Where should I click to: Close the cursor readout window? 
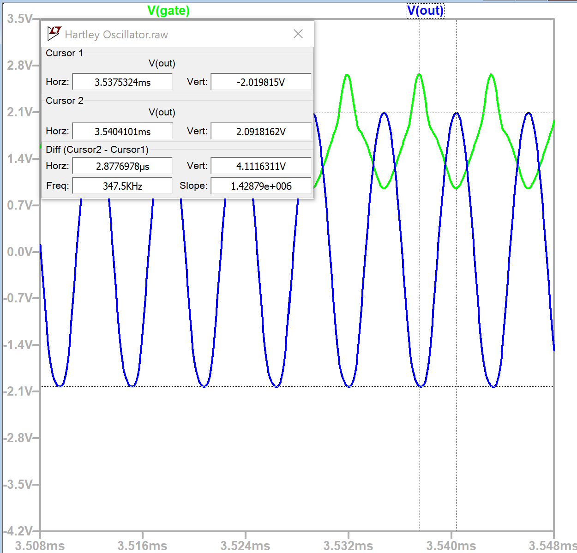pyautogui.click(x=298, y=33)
